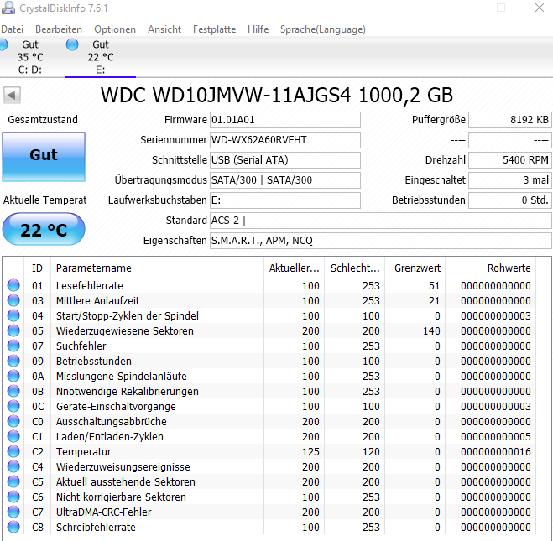553x541 pixels.
Task: Click status orb for Wiederzuweisungsereignisse
Action: [13, 466]
